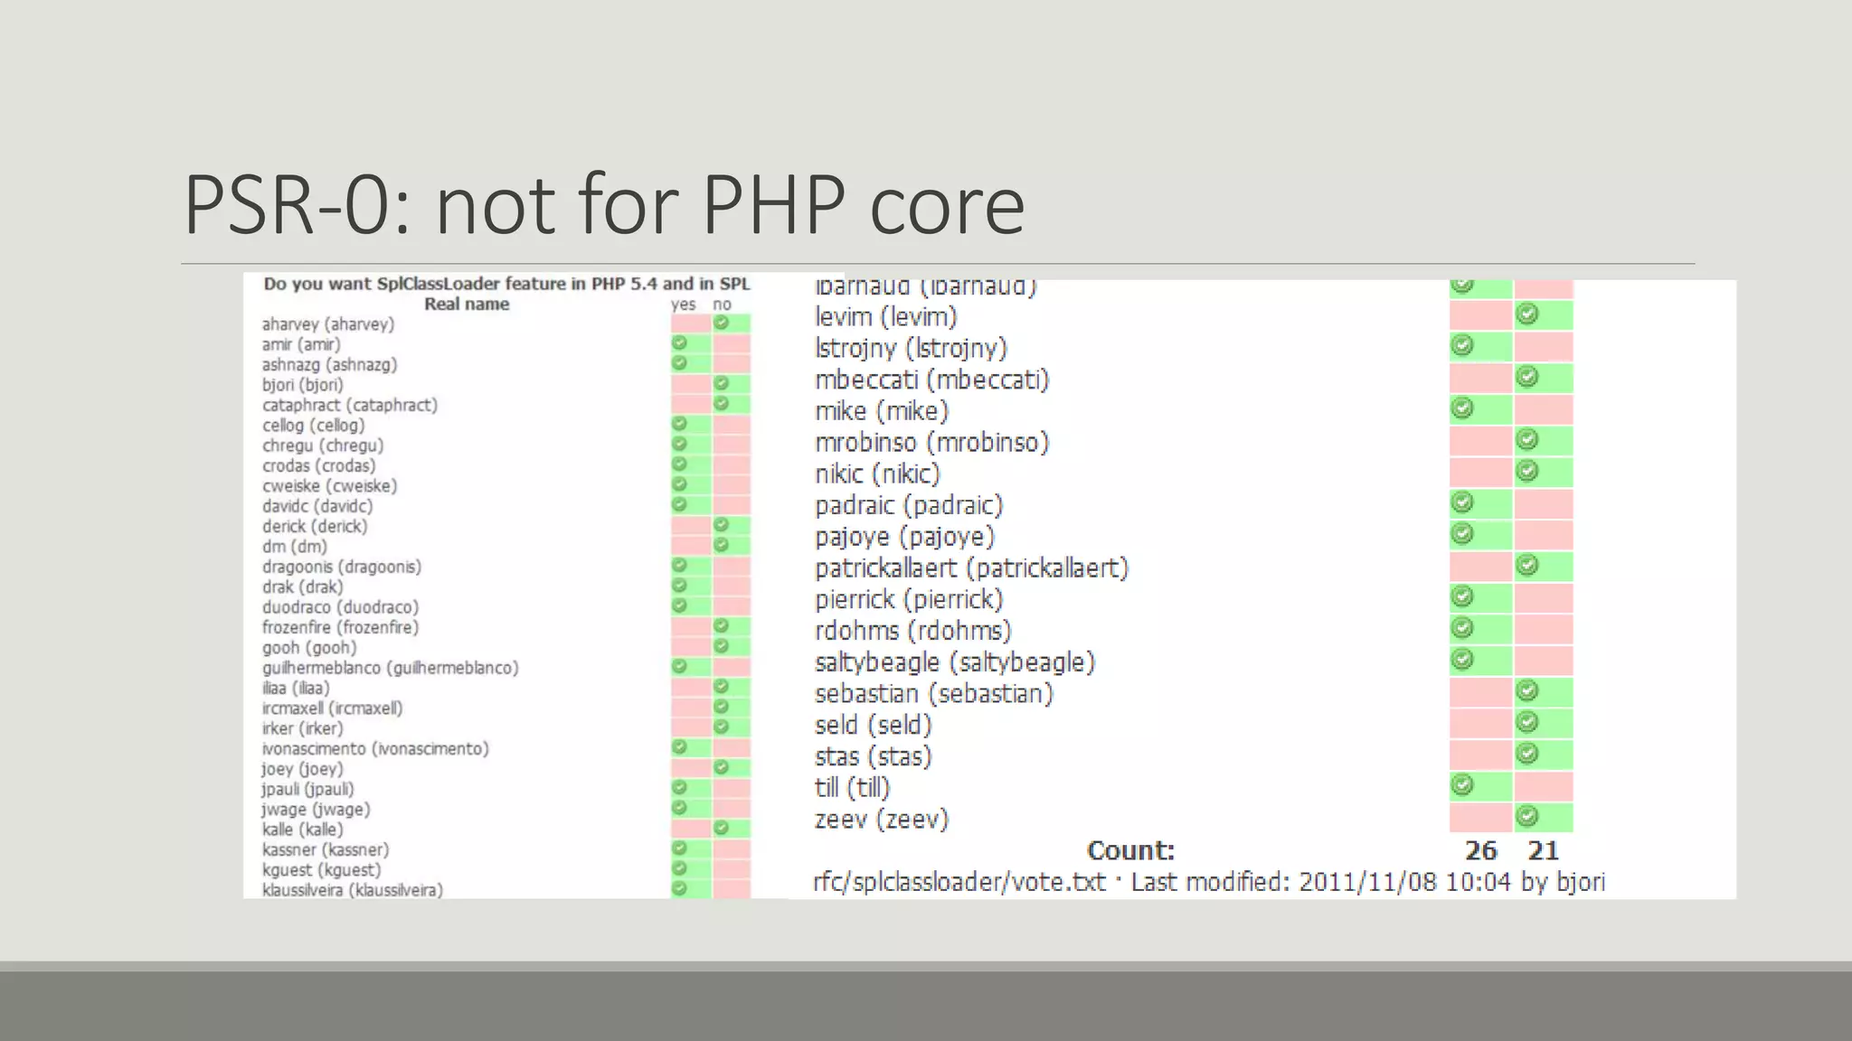Click the no-vote checkmark for aharvey
Image resolution: width=1852 pixels, height=1041 pixels.
(721, 323)
